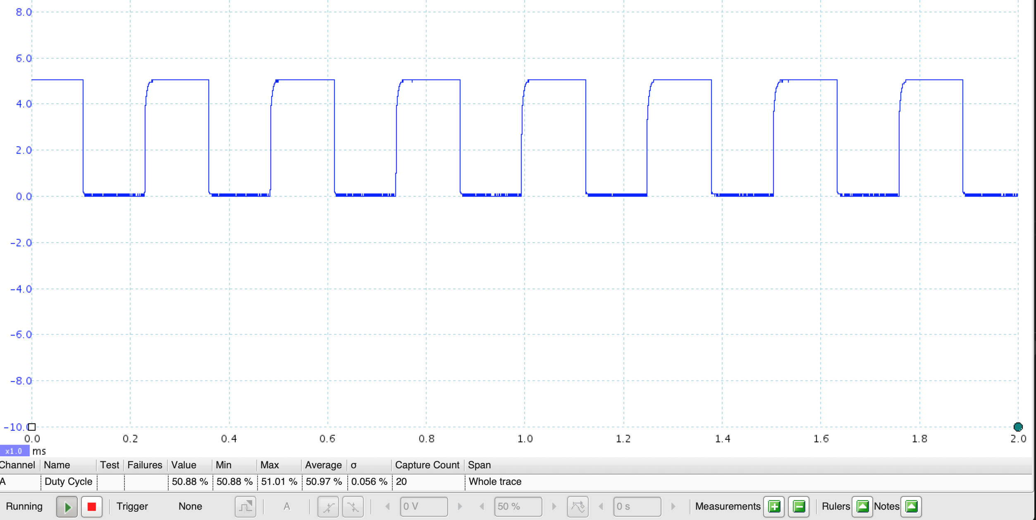1036x520 pixels.
Task: Toggle the Notes panel arrow
Action: 911,506
